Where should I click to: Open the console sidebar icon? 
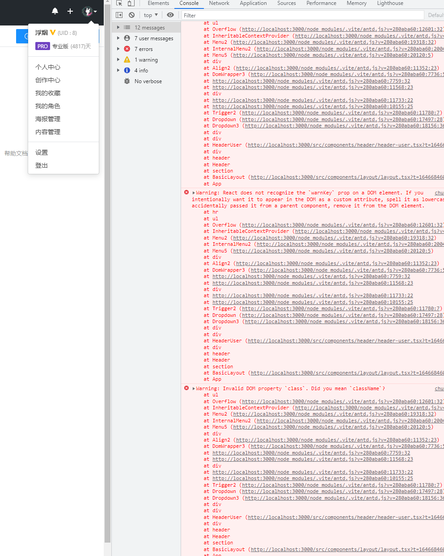click(x=119, y=15)
